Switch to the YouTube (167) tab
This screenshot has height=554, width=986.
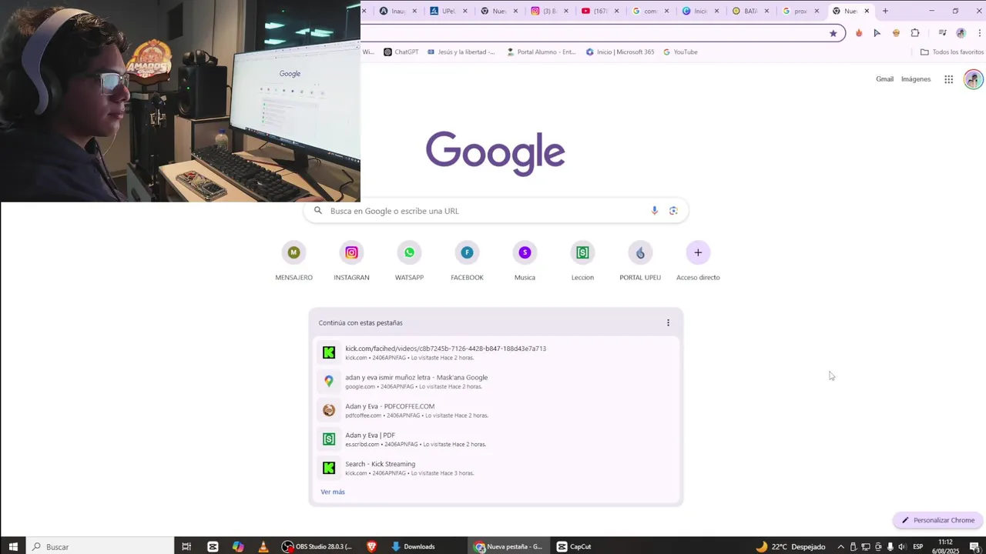click(x=601, y=11)
